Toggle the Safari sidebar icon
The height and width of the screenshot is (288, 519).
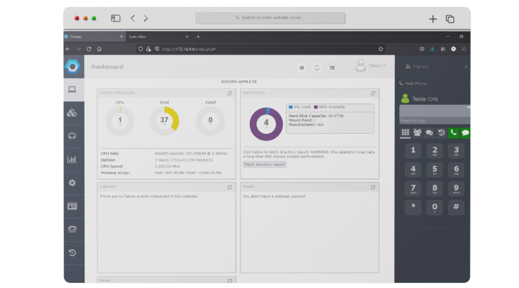point(115,18)
